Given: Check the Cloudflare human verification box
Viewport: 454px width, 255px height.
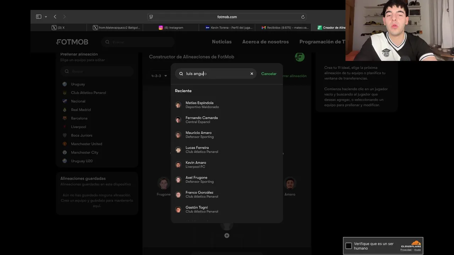Looking at the screenshot, I should click(349, 246).
